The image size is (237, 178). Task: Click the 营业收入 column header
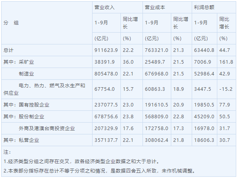(x=104, y=7)
